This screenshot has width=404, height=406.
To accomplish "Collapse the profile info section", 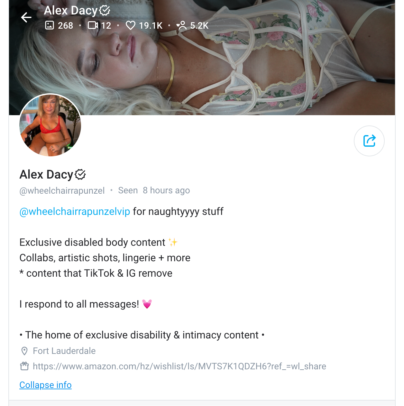I will [x=45, y=385].
